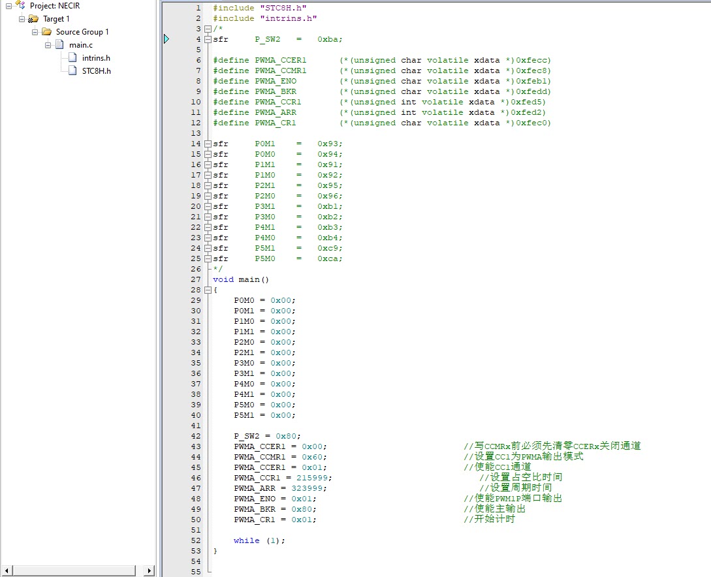Image resolution: width=711 pixels, height=577 pixels.
Task: Click line number 42 in the gutter
Action: tap(196, 436)
